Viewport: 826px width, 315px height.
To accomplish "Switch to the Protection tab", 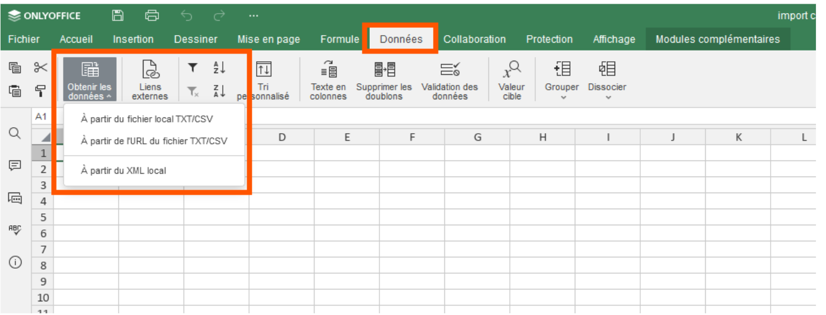I will tap(550, 39).
